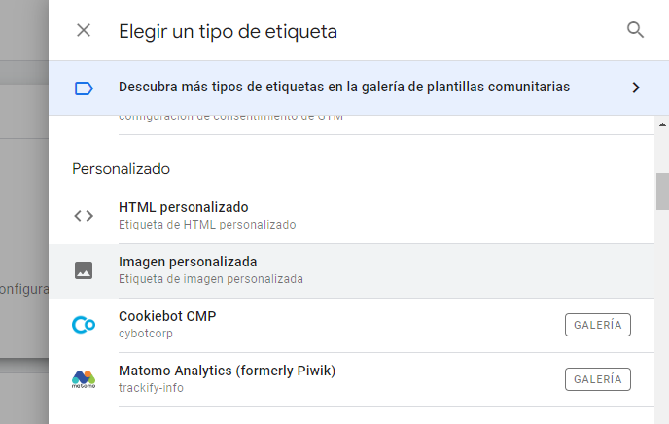Click the GALERÍA badge next to Matomo
Screen dimensions: 669x424
598,379
